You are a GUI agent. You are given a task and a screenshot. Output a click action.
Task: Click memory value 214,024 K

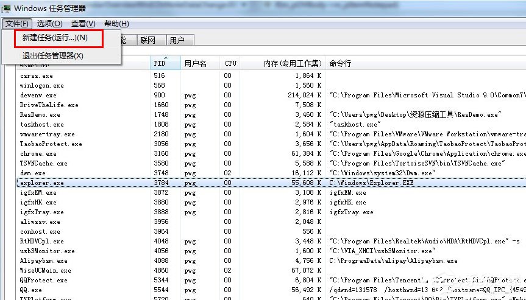[x=305, y=96]
